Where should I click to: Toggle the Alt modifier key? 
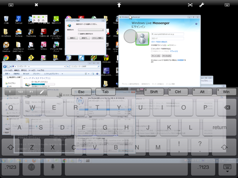202,92
